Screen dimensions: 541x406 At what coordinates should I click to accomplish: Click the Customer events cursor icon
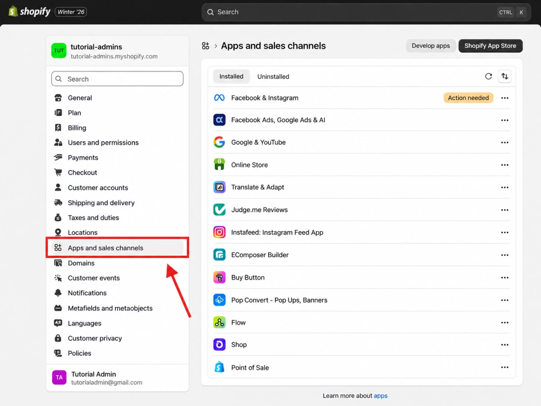click(58, 278)
